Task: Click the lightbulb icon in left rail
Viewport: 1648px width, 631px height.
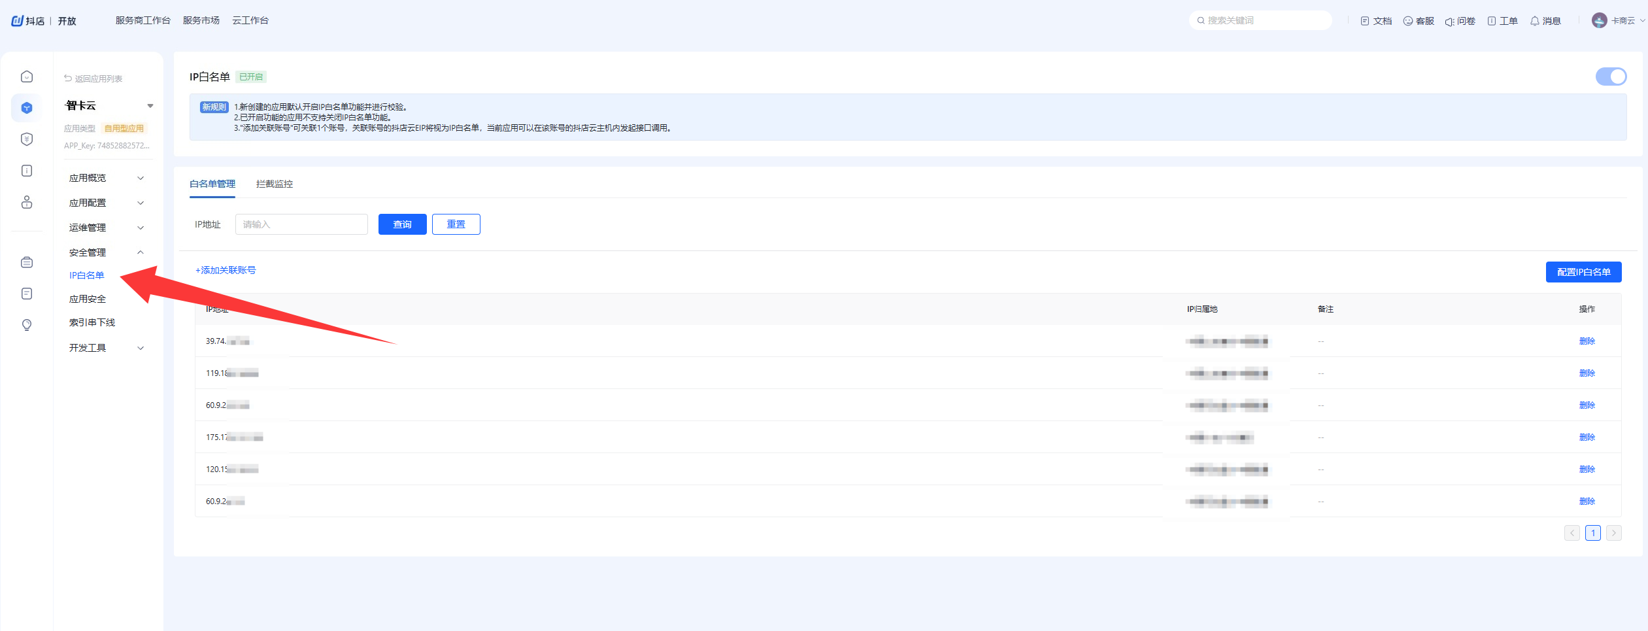Action: (27, 325)
